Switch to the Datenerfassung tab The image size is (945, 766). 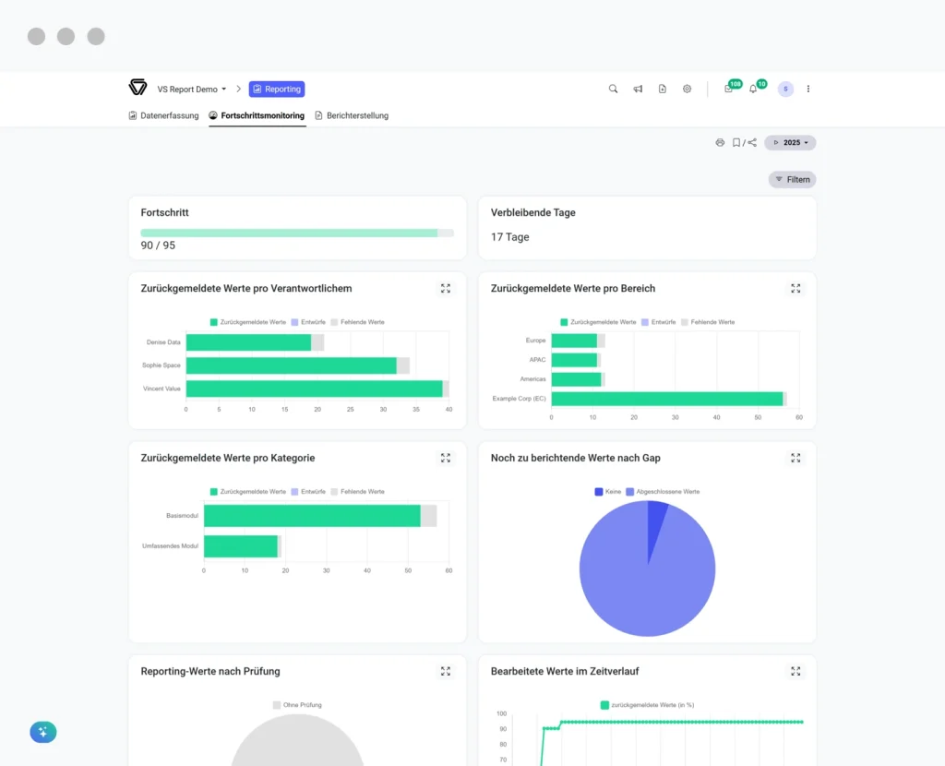[163, 115]
